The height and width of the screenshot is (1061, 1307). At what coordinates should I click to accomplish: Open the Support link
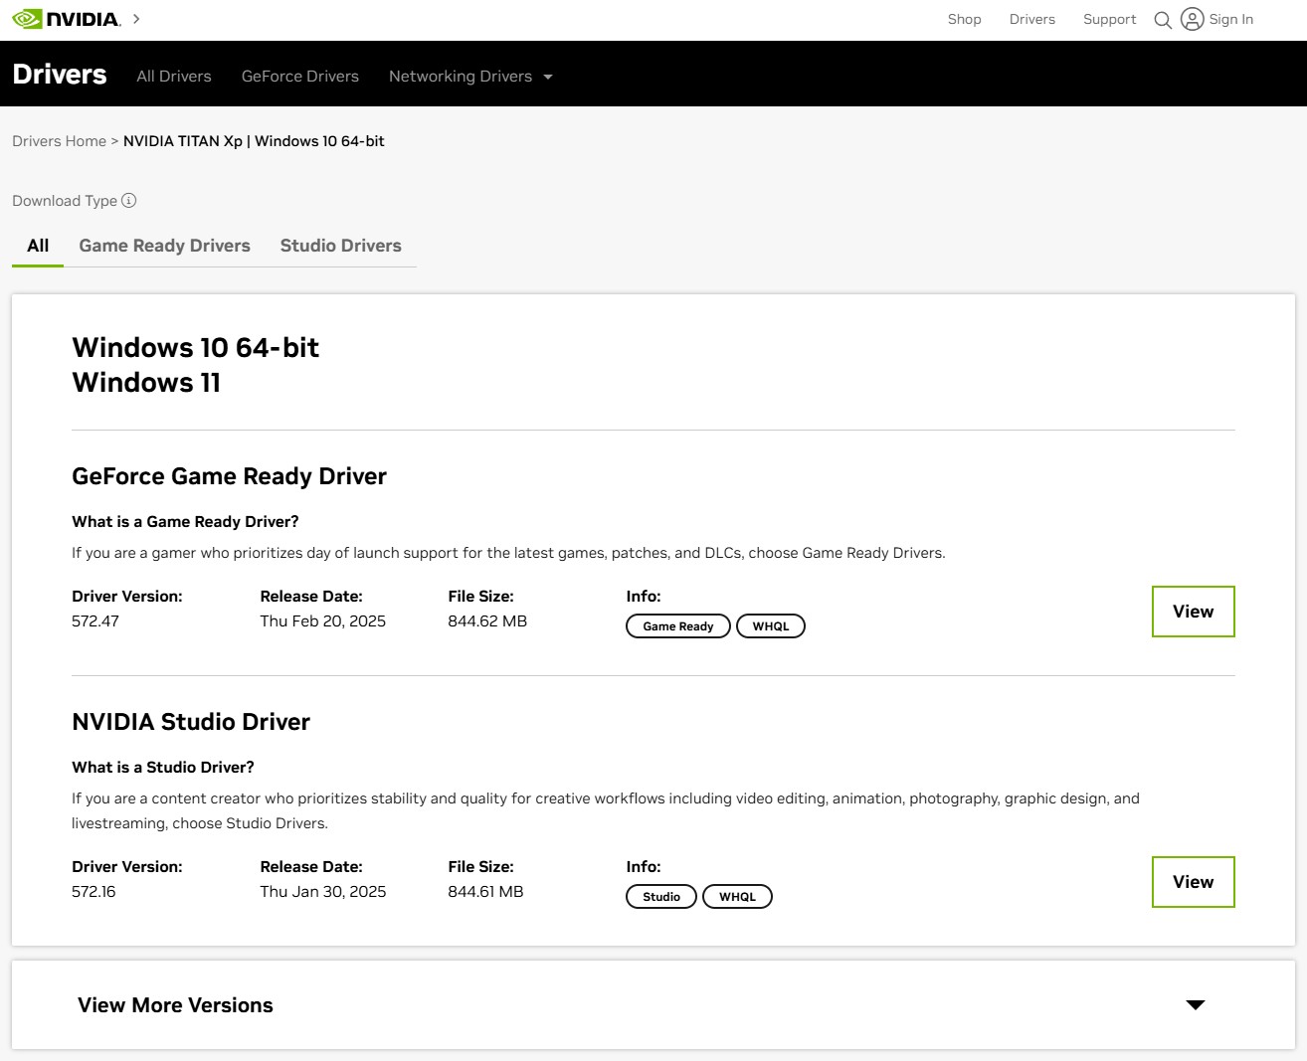pos(1109,19)
